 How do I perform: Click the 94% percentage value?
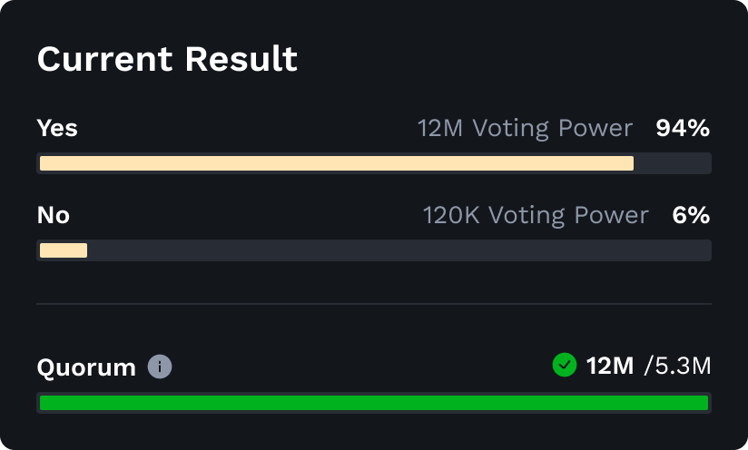683,128
